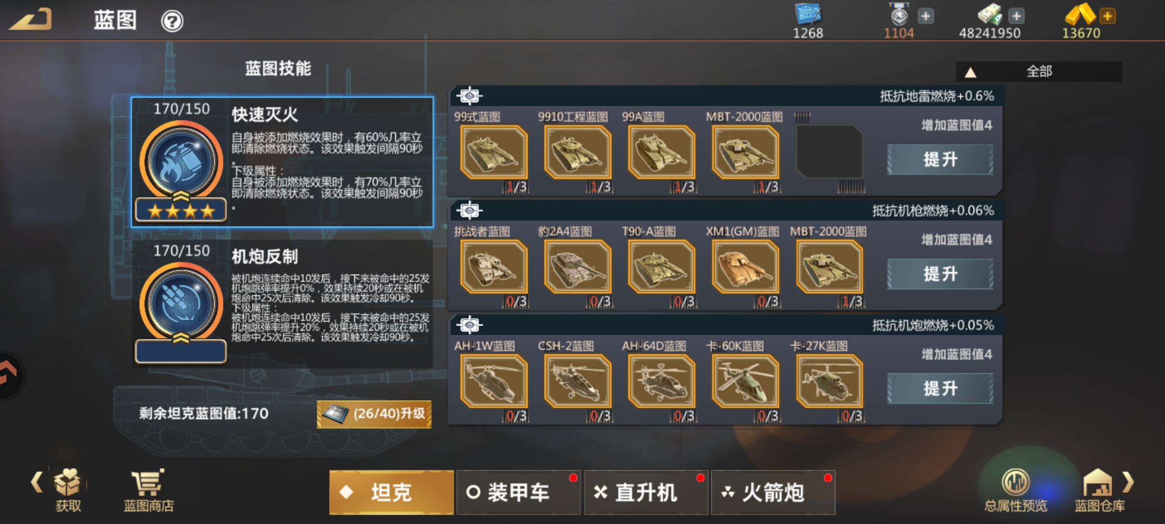Toggle eye icon on 抵抗机炮燃烧 row
Image resolution: width=1165 pixels, height=524 pixels.
tap(469, 325)
